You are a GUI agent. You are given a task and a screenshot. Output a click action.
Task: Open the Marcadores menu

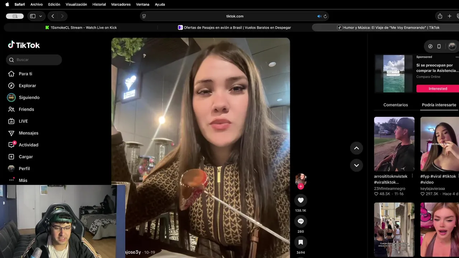[x=121, y=4]
